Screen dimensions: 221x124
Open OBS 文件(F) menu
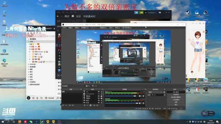point(64,28)
